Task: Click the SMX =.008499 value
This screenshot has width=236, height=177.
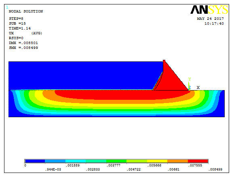Action: (x=23, y=48)
